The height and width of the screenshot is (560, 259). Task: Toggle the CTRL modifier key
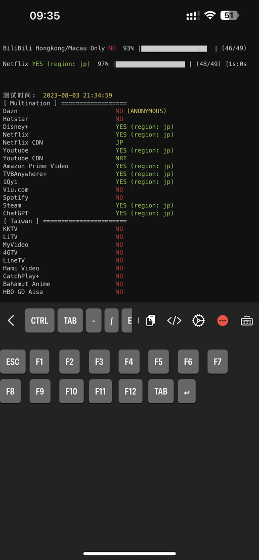point(39,320)
